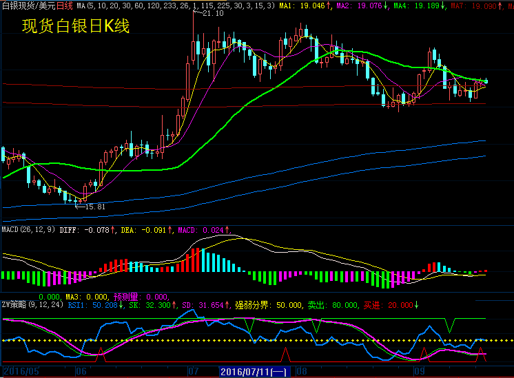Click the 现货白银日K线 chart title

(76, 27)
